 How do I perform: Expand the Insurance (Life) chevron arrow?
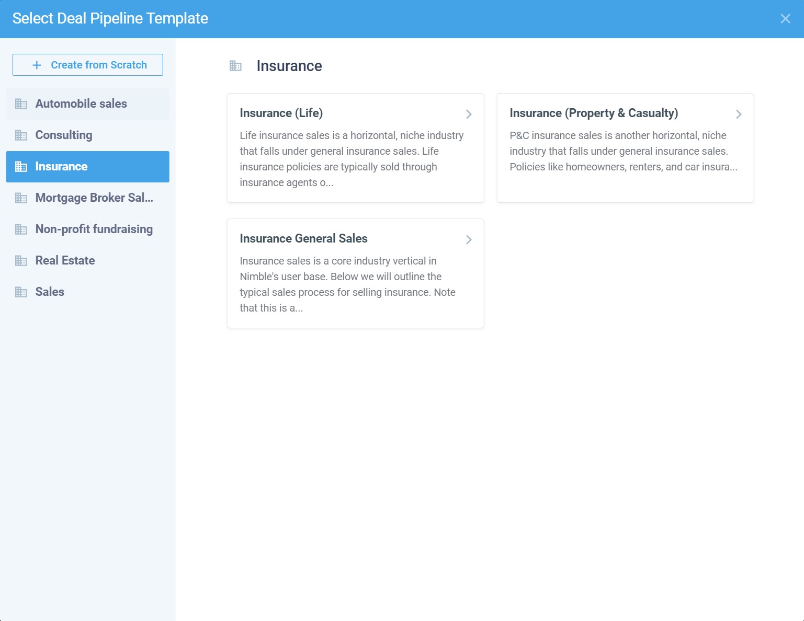[x=469, y=114]
